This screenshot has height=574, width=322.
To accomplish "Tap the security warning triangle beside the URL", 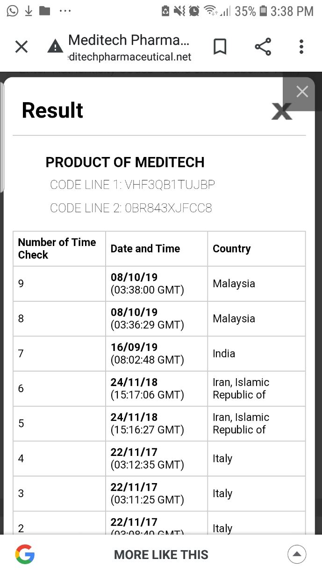I will 55,46.
